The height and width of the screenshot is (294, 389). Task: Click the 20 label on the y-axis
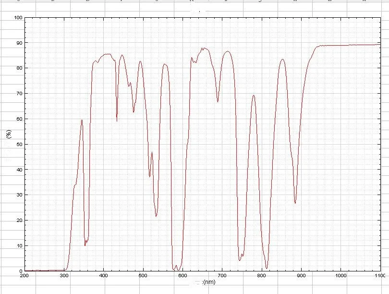point(19,220)
